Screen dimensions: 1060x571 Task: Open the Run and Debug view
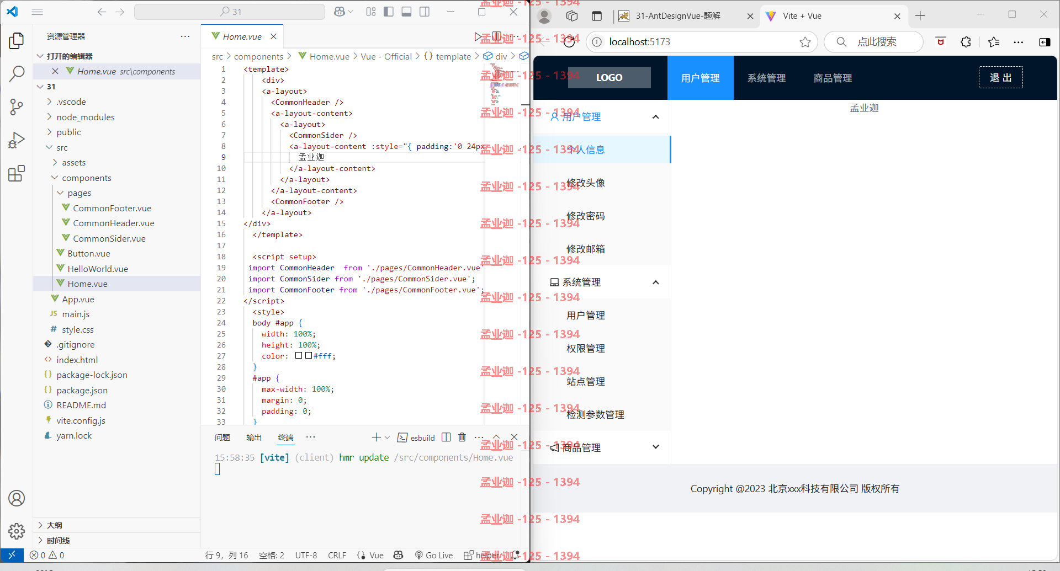[17, 140]
